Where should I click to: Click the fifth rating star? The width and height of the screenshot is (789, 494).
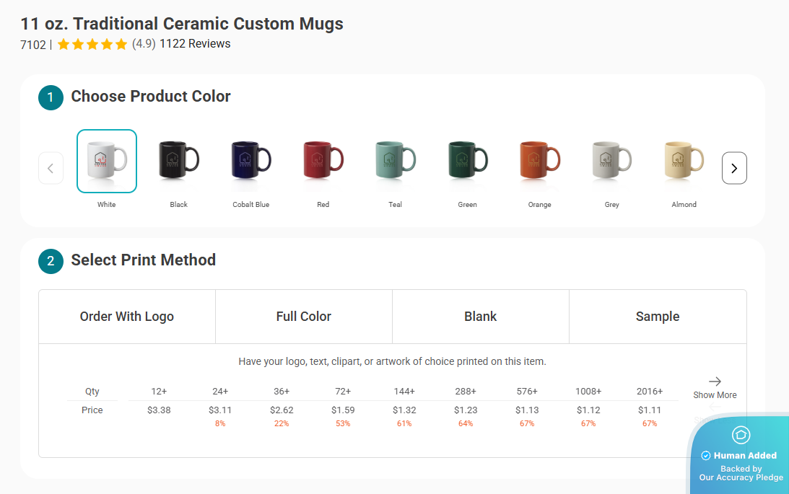pos(121,44)
